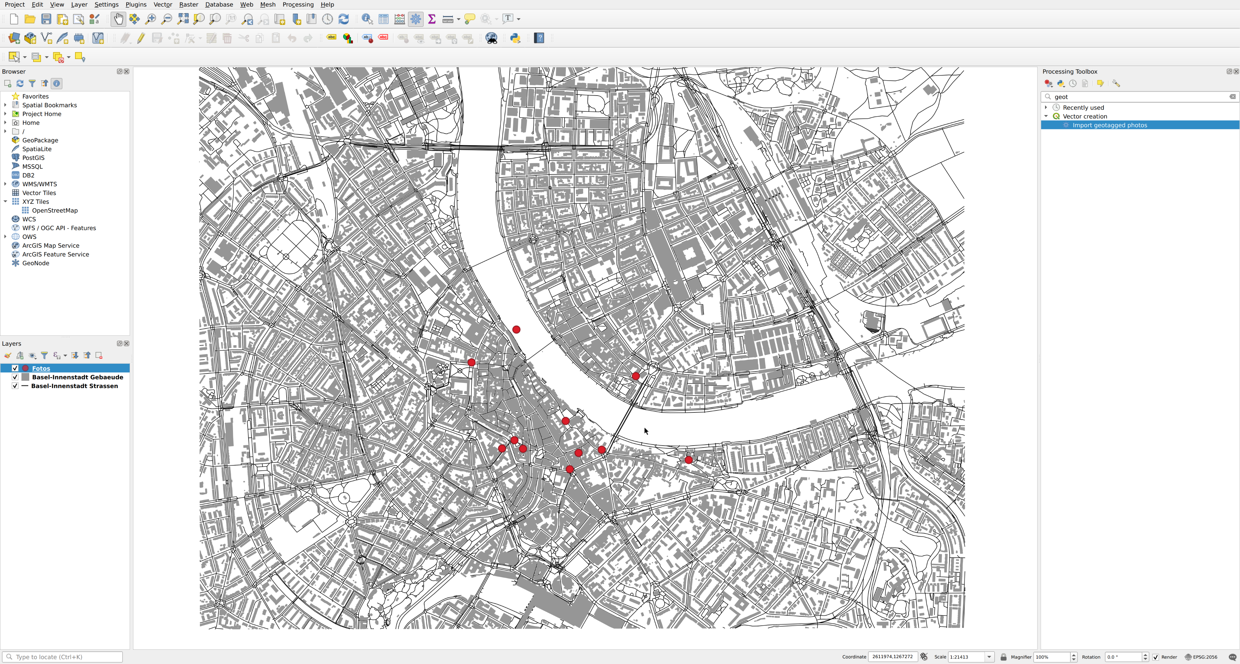This screenshot has height=664, width=1240.
Task: Open the Processing menu
Action: point(297,4)
